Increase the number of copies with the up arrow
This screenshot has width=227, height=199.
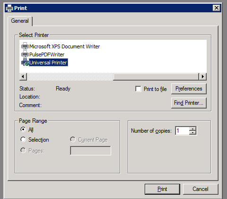(x=192, y=129)
